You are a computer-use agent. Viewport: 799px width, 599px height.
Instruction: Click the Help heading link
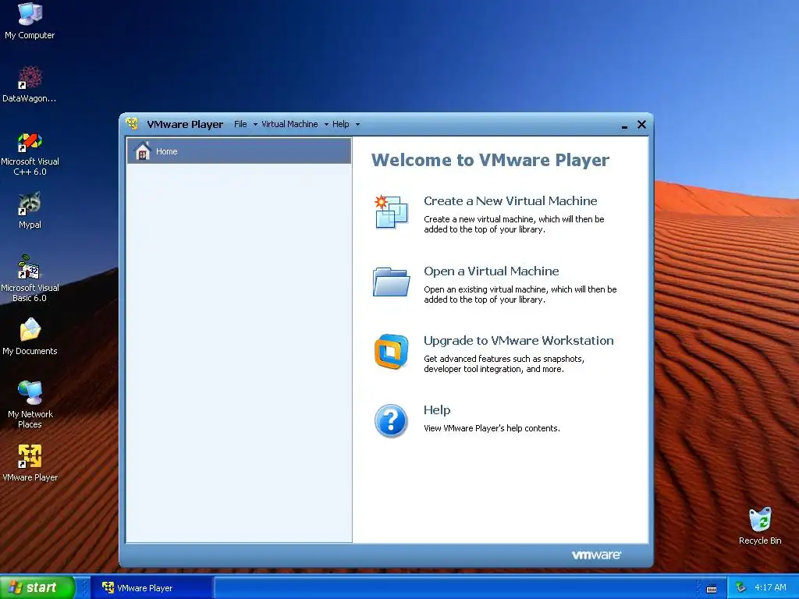(x=437, y=410)
